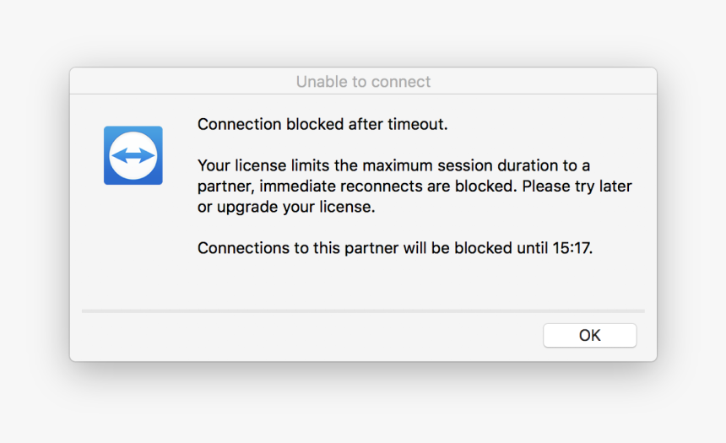Click the TeamViewer logo icon

(x=133, y=155)
